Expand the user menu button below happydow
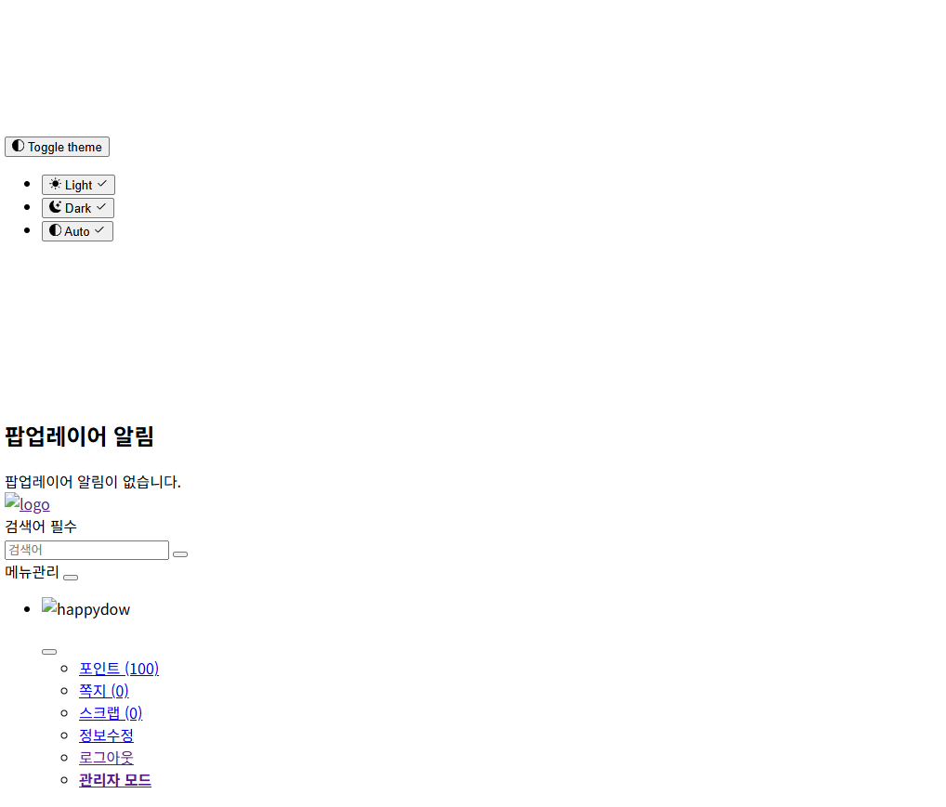The width and height of the screenshot is (946, 807). (49, 651)
